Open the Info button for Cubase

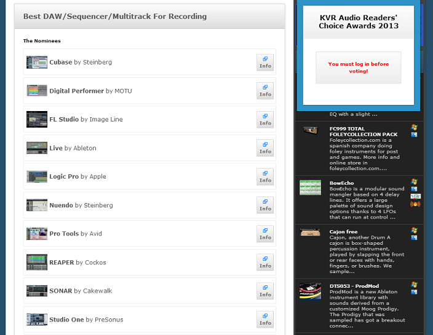point(265,62)
